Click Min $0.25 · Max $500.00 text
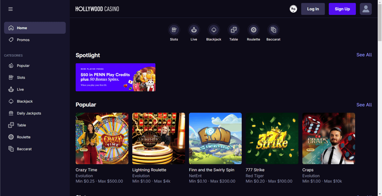This screenshot has width=382, height=196. pos(99,181)
